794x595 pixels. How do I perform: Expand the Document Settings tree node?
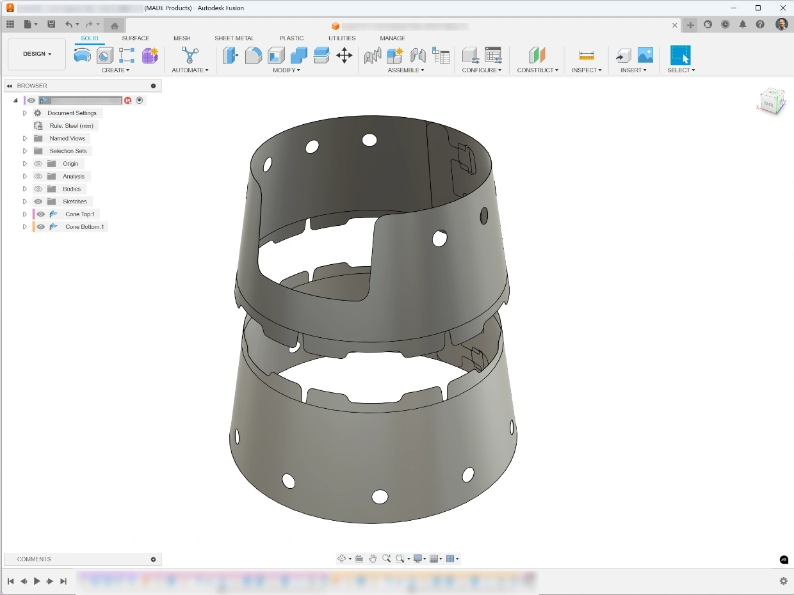pos(25,113)
